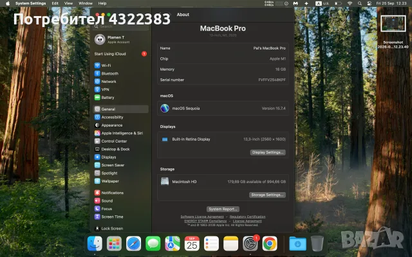412x257 pixels.
Task: Open the Apple menu
Action: pyautogui.click(x=8, y=3)
